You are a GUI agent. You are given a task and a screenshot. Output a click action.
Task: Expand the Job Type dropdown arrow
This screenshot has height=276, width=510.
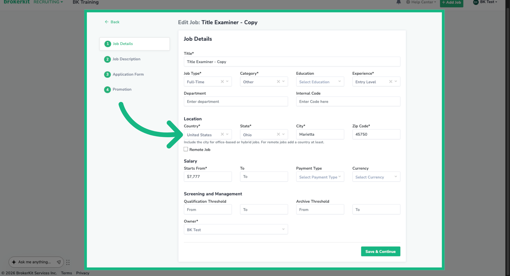227,82
